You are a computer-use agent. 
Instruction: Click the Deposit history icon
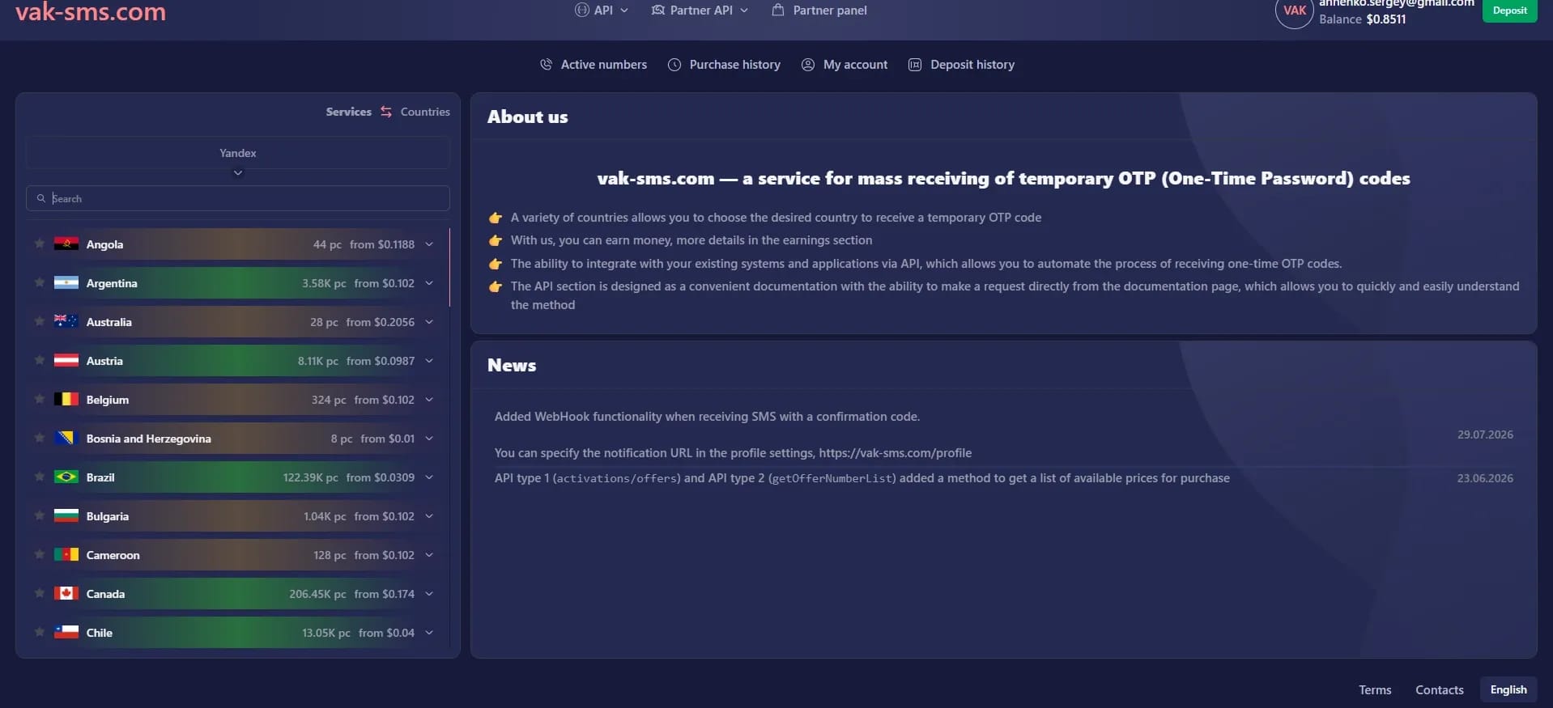pos(915,65)
